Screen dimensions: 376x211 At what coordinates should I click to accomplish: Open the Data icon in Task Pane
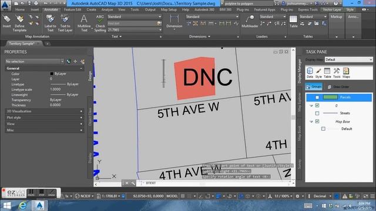click(310, 73)
